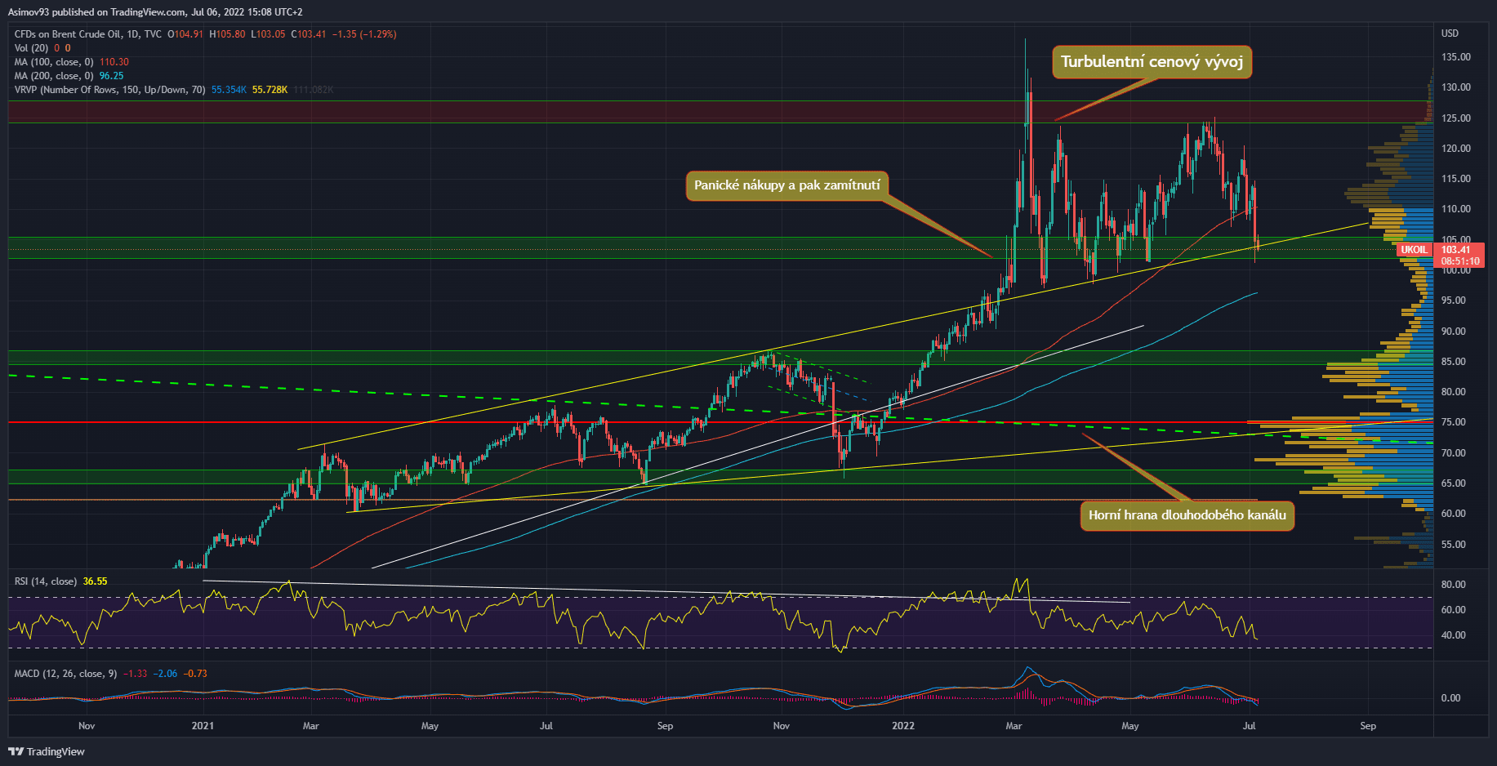
Task: Click the 'Turbulentní cenový vývoj' callout
Action: (x=1152, y=62)
